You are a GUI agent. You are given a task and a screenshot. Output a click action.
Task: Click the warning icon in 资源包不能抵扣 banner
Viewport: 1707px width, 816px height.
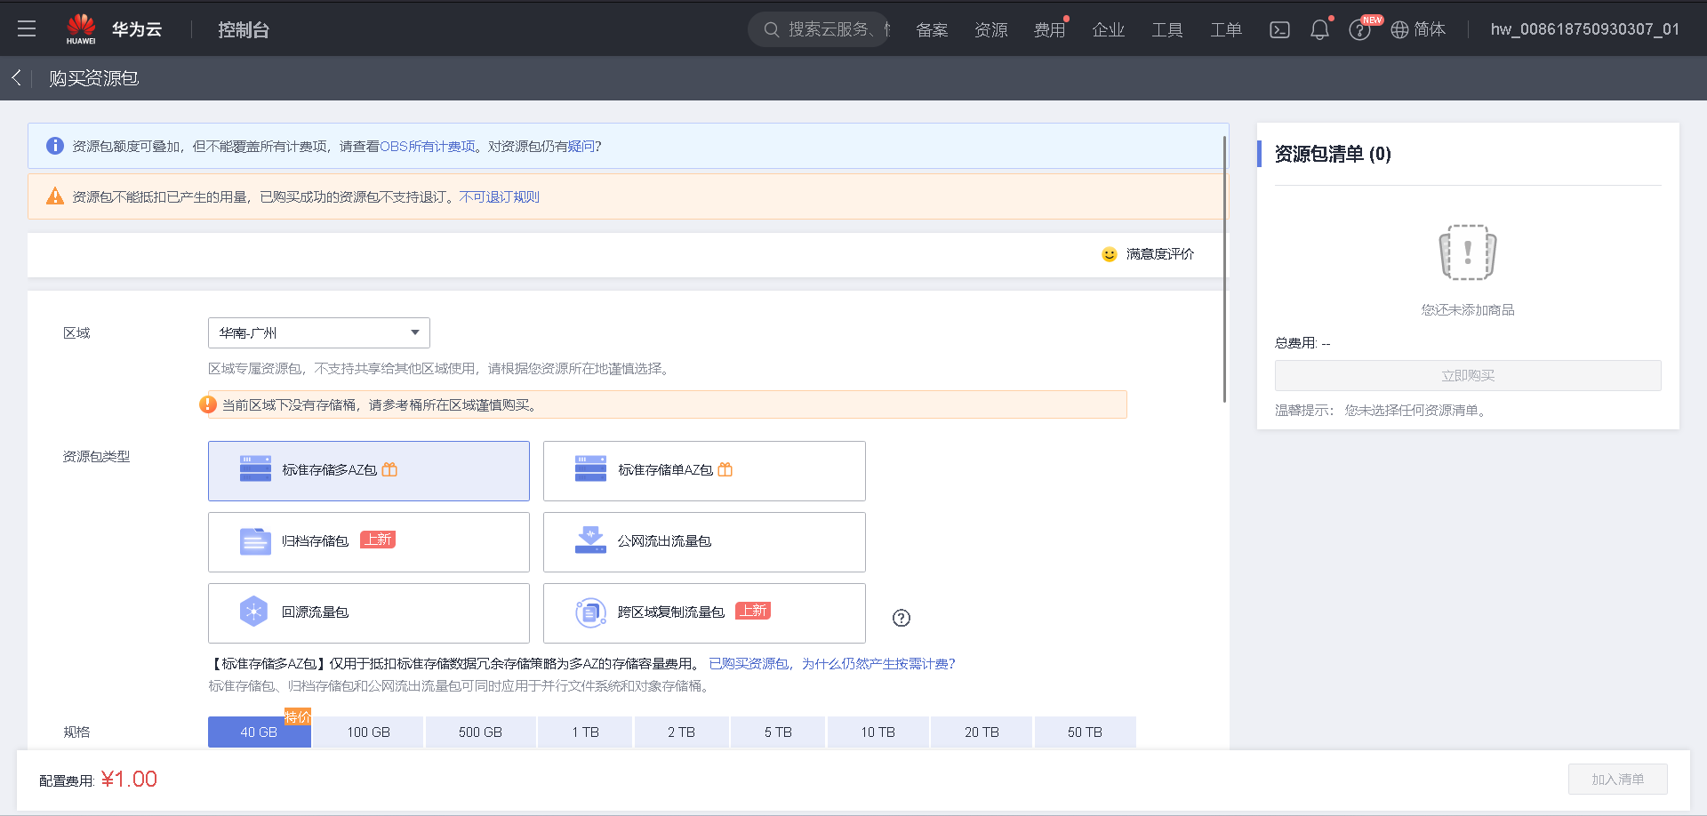click(x=55, y=196)
